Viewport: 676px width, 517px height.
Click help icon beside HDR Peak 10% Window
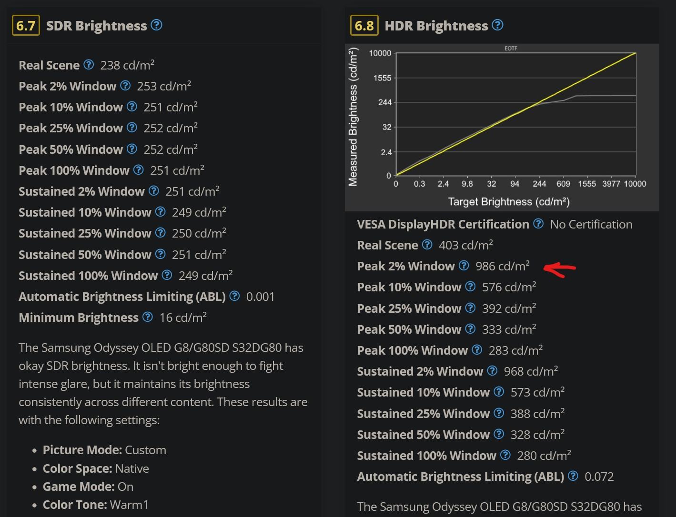470,286
